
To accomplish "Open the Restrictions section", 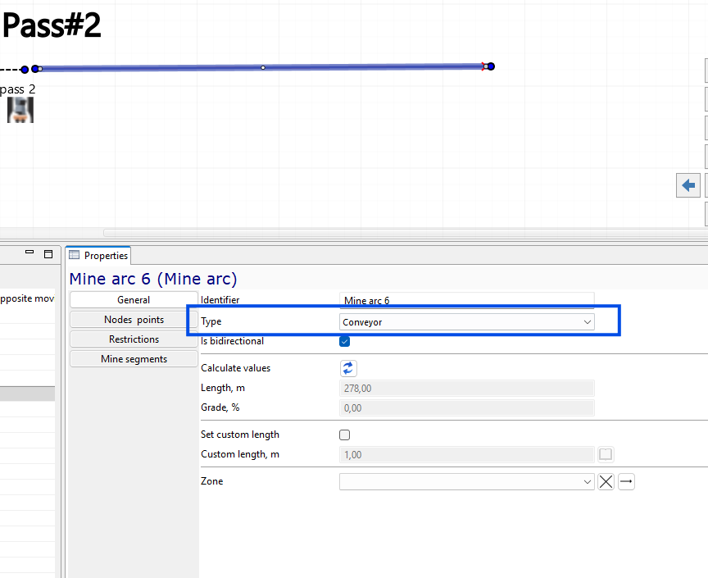I will click(x=134, y=339).
